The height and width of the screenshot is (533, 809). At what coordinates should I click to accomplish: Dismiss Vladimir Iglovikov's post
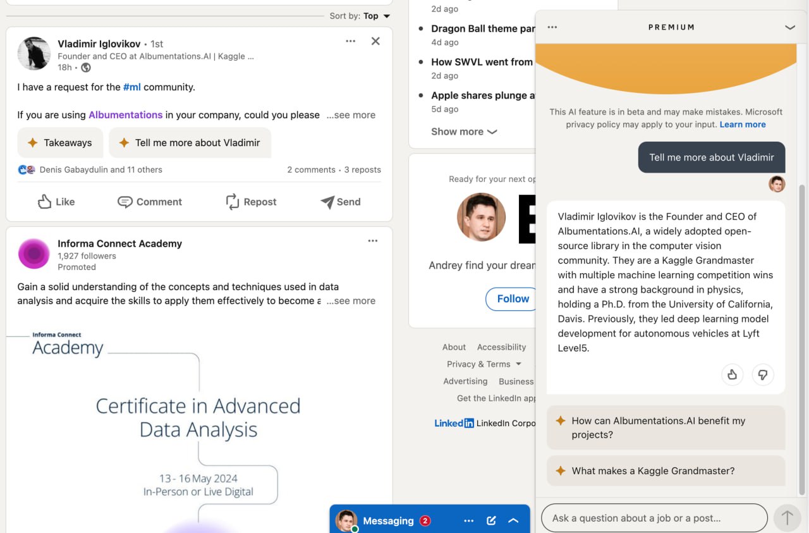point(375,41)
